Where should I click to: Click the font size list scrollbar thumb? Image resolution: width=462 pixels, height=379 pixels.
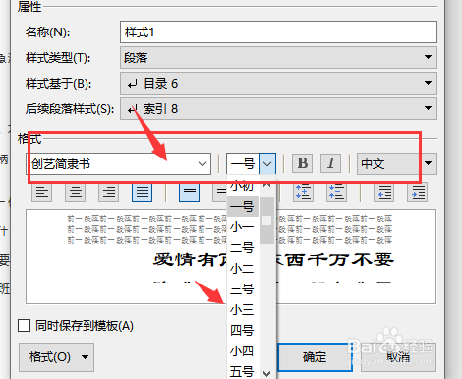tap(267, 221)
